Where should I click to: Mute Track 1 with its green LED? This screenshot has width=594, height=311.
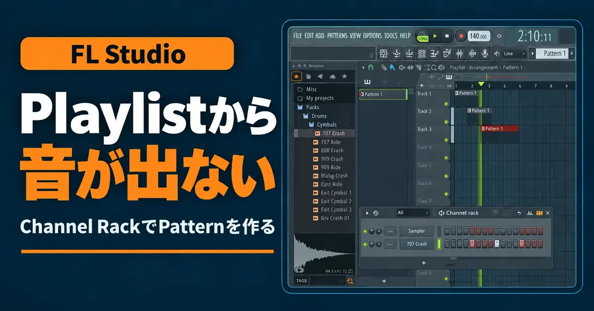(446, 104)
